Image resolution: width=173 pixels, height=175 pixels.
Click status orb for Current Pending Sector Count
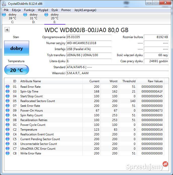(8, 139)
